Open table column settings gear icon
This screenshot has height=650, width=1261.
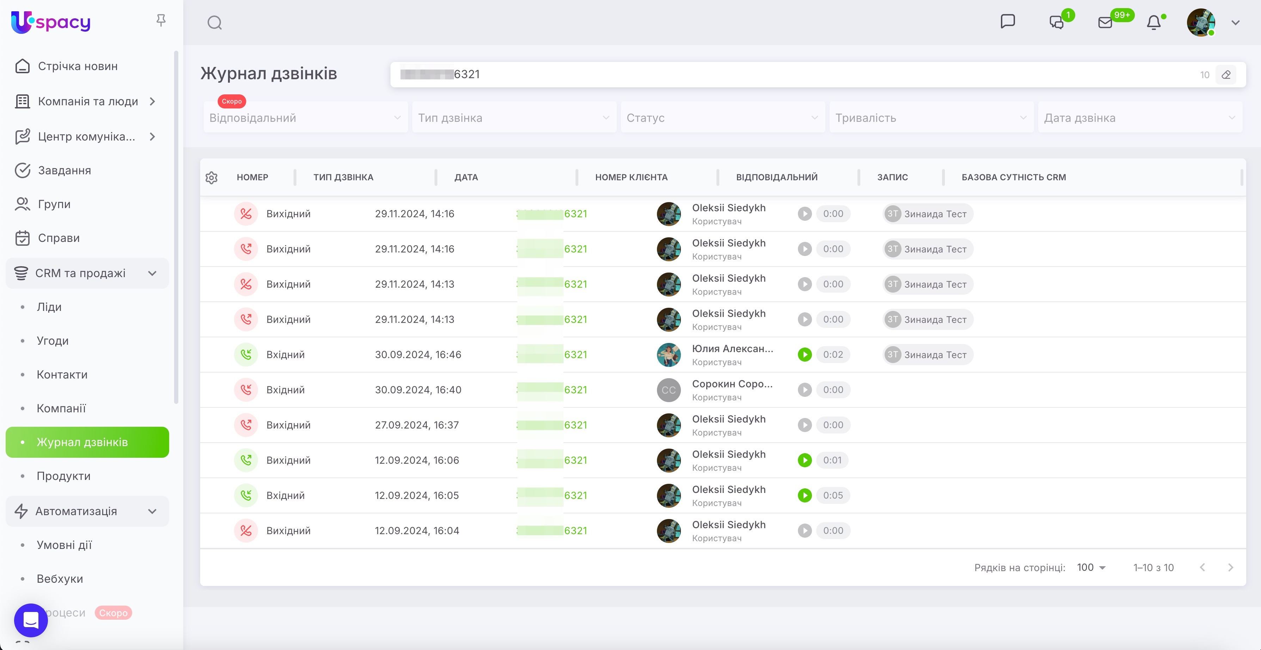(x=211, y=177)
